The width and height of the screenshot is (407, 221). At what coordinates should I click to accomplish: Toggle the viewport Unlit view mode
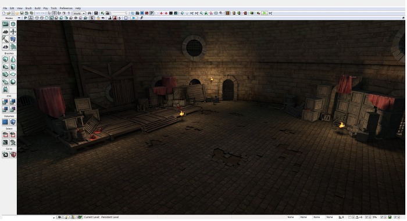(x=47, y=18)
